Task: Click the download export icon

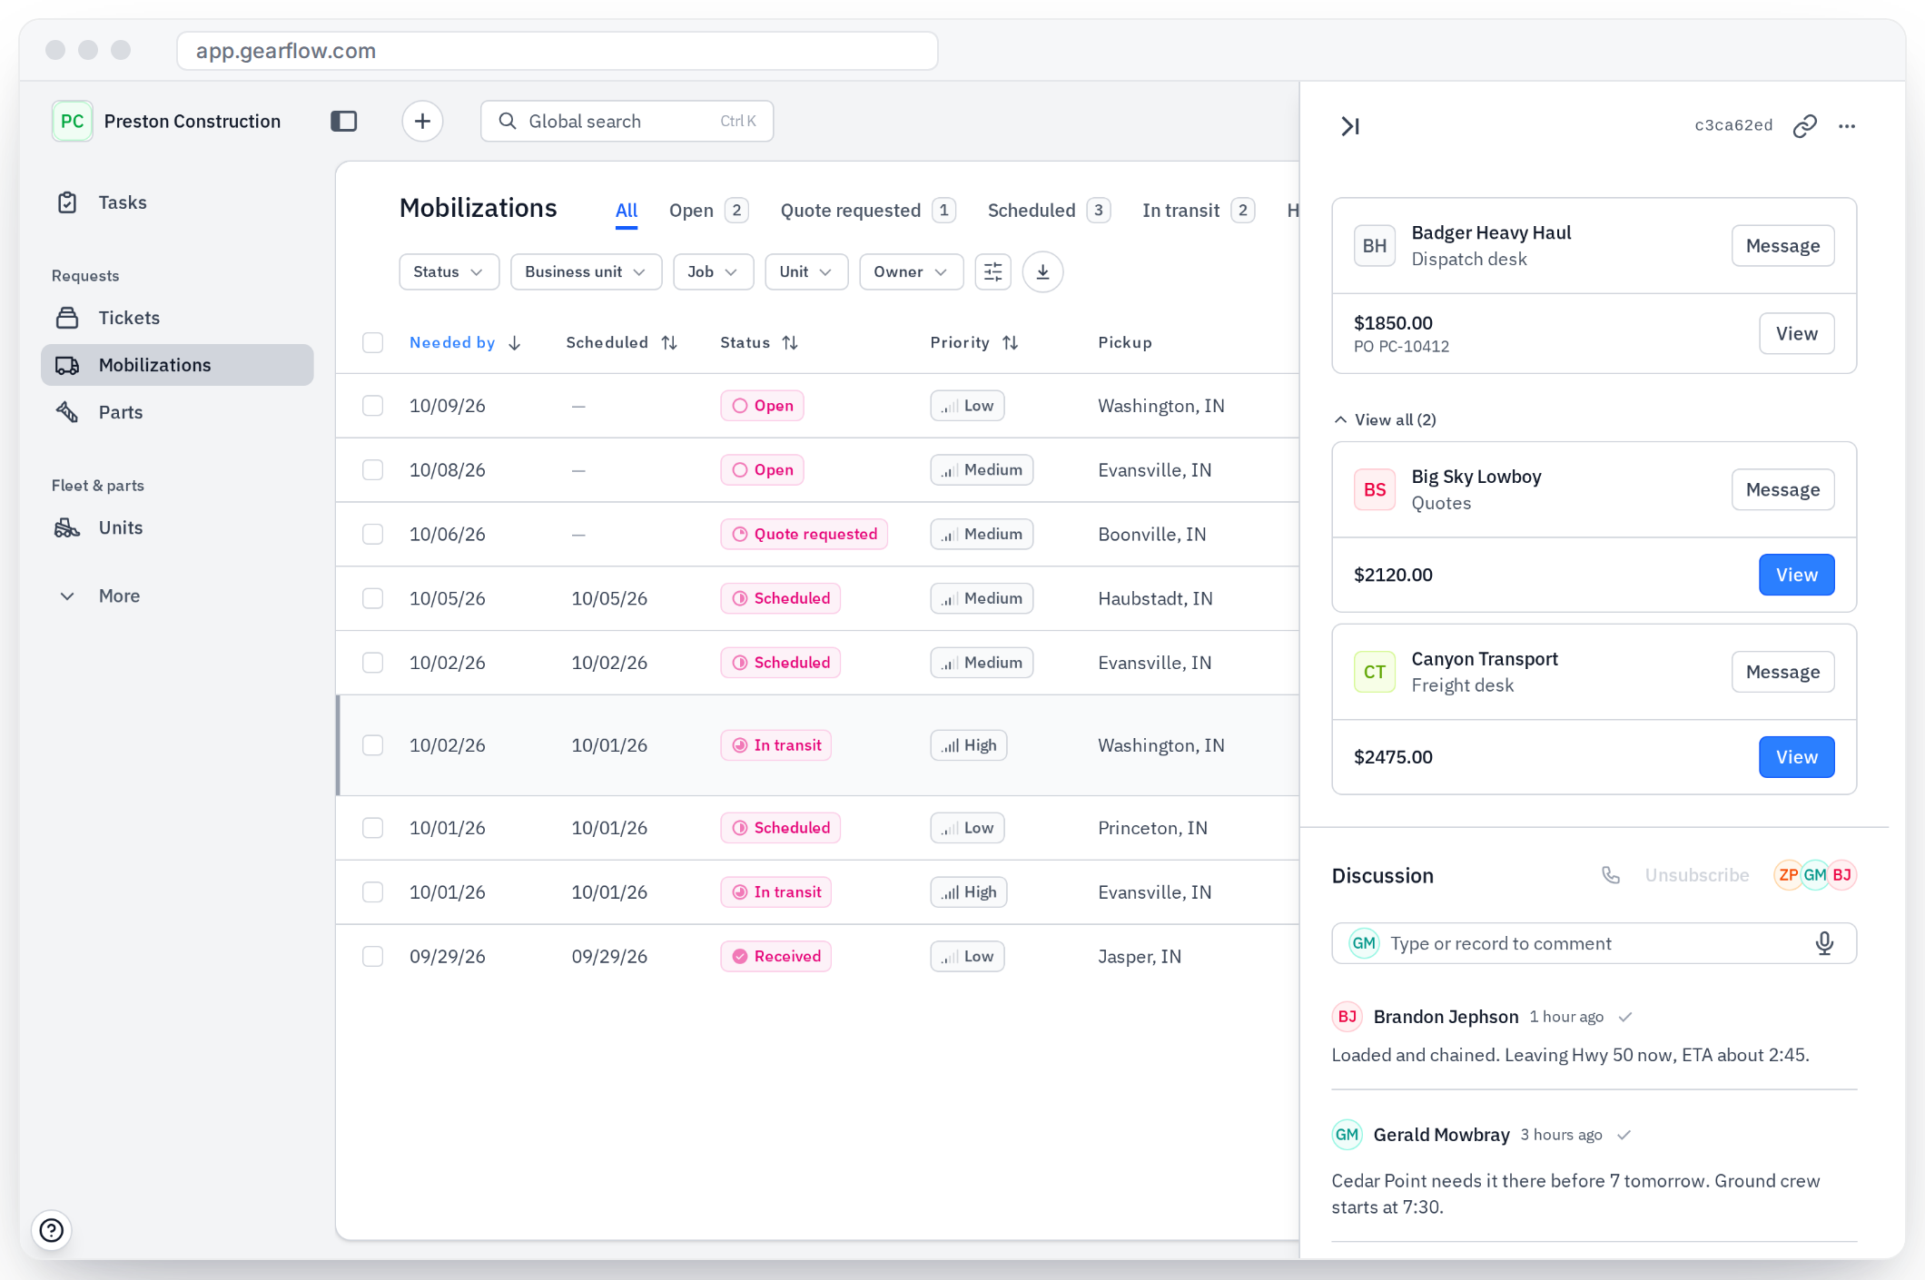Action: 1042,271
